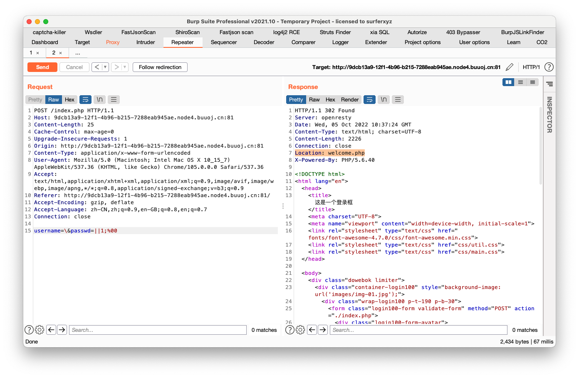This screenshot has height=378, width=579.
Task: Open the forward-history dropdown arrow
Action: (125, 67)
